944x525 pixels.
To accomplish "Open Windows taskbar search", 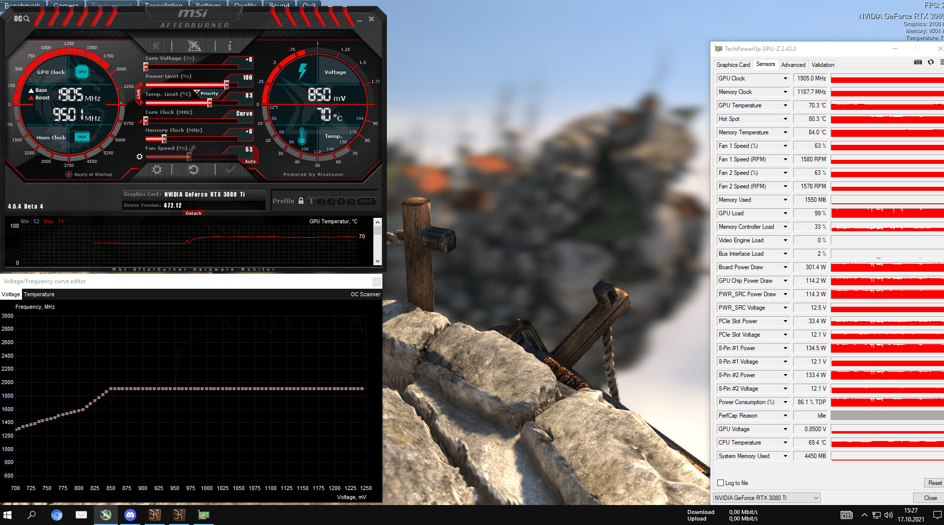I will (31, 515).
